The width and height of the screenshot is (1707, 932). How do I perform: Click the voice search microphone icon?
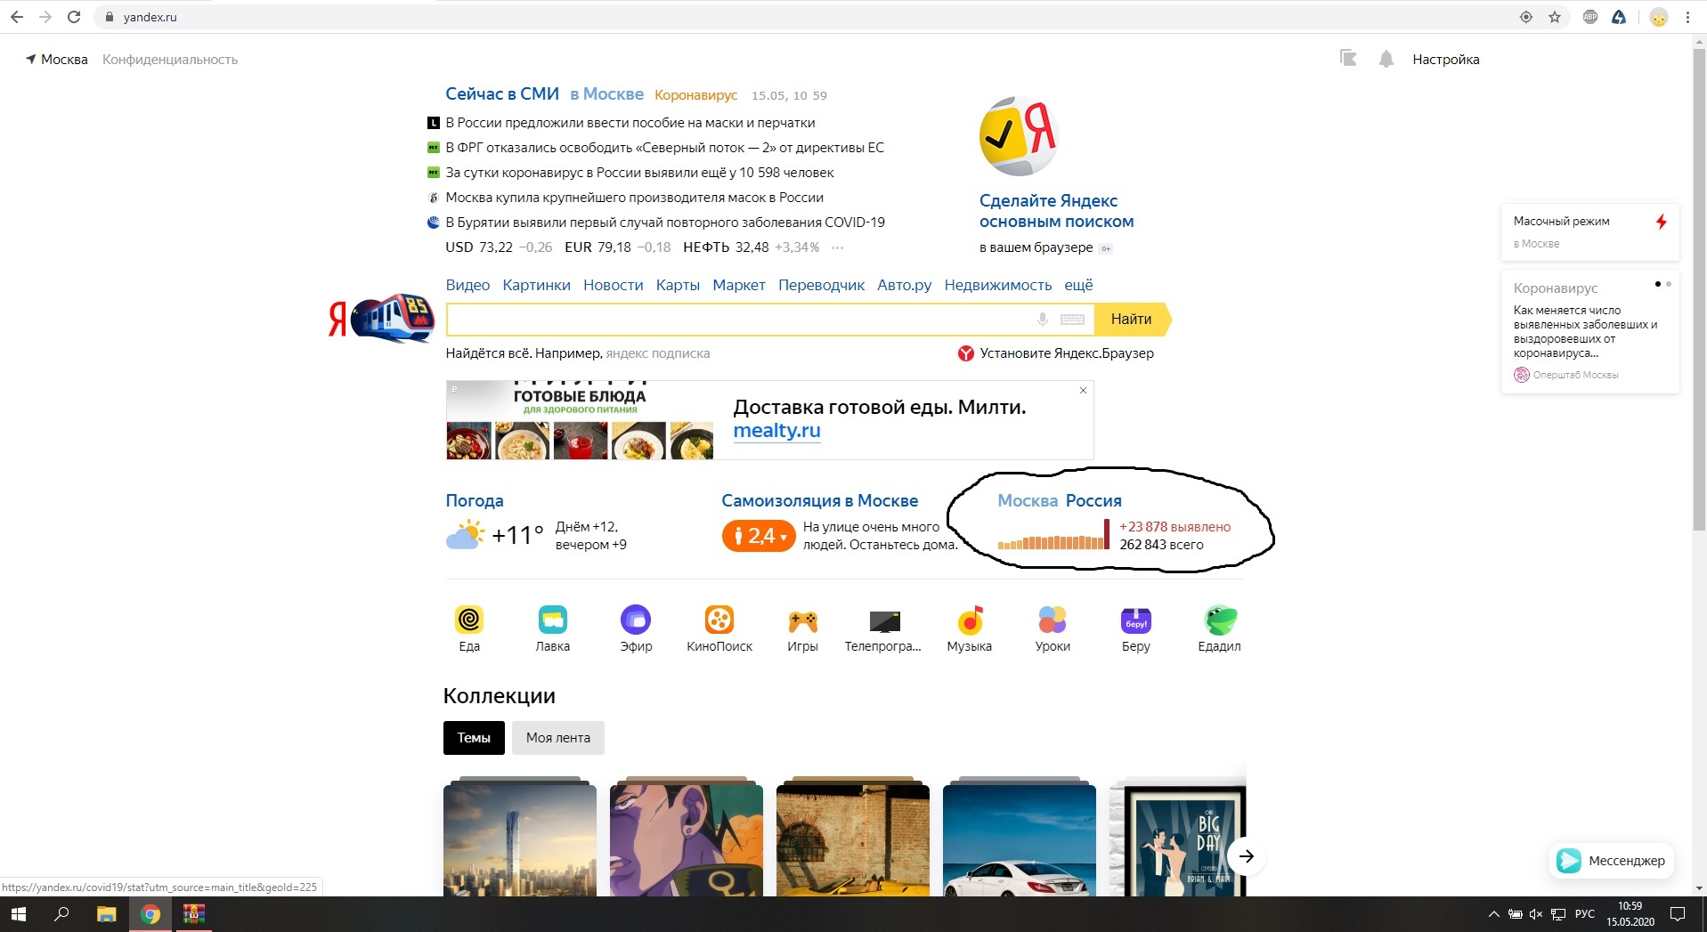[1042, 319]
